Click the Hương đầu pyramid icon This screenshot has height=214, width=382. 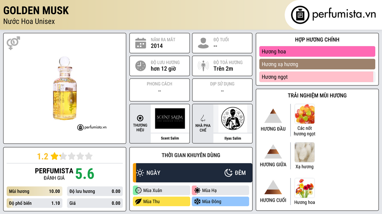(x=273, y=116)
